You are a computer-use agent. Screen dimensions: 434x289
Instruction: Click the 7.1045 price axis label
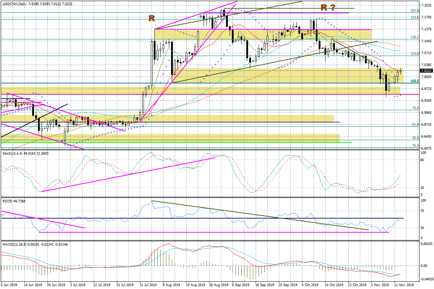click(426, 41)
